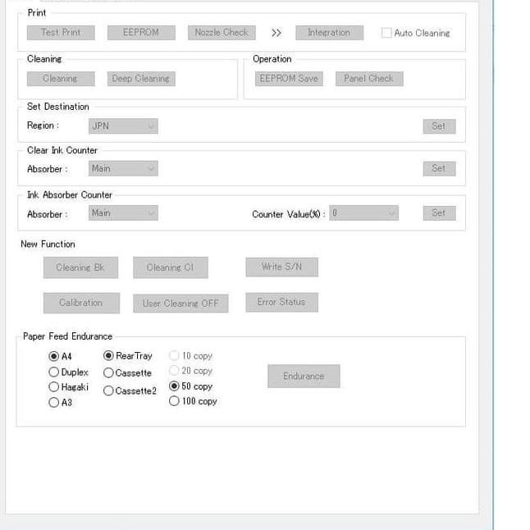Click the Test Print button
The width and height of the screenshot is (530, 530).
tap(61, 33)
